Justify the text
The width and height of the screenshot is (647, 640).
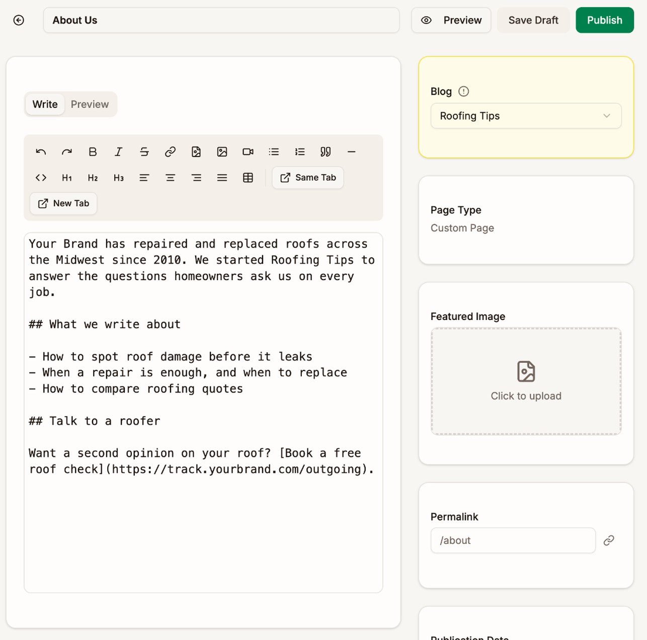(x=222, y=178)
